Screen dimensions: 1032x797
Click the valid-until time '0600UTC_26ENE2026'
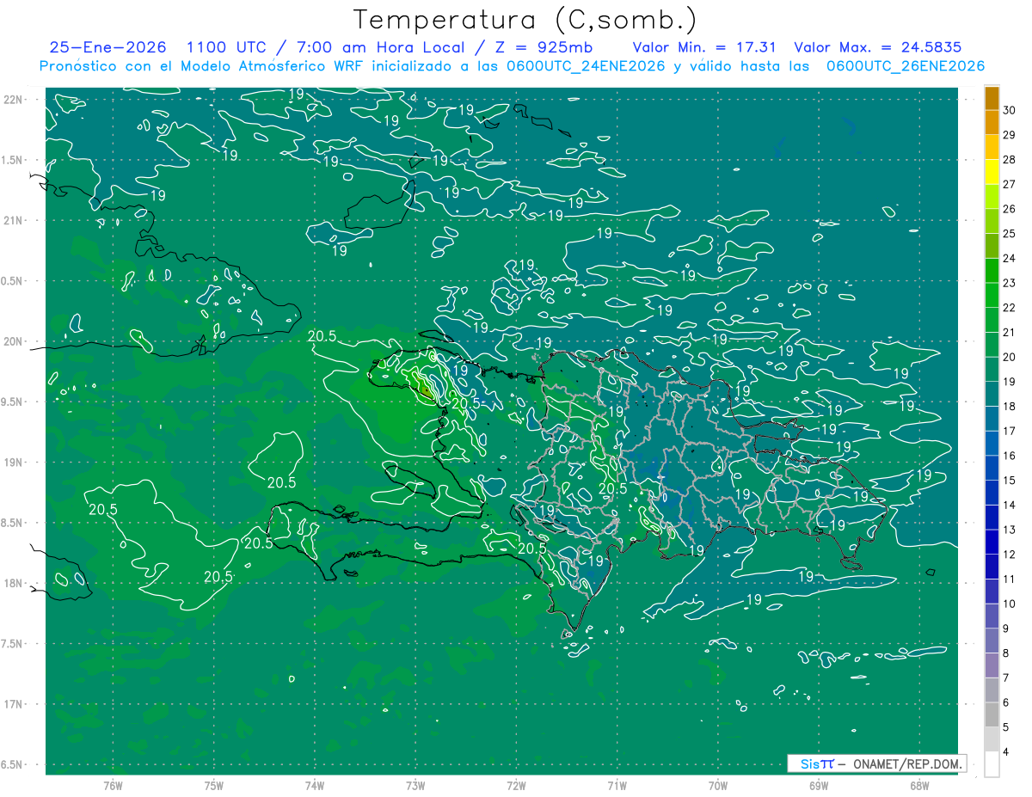pos(905,66)
